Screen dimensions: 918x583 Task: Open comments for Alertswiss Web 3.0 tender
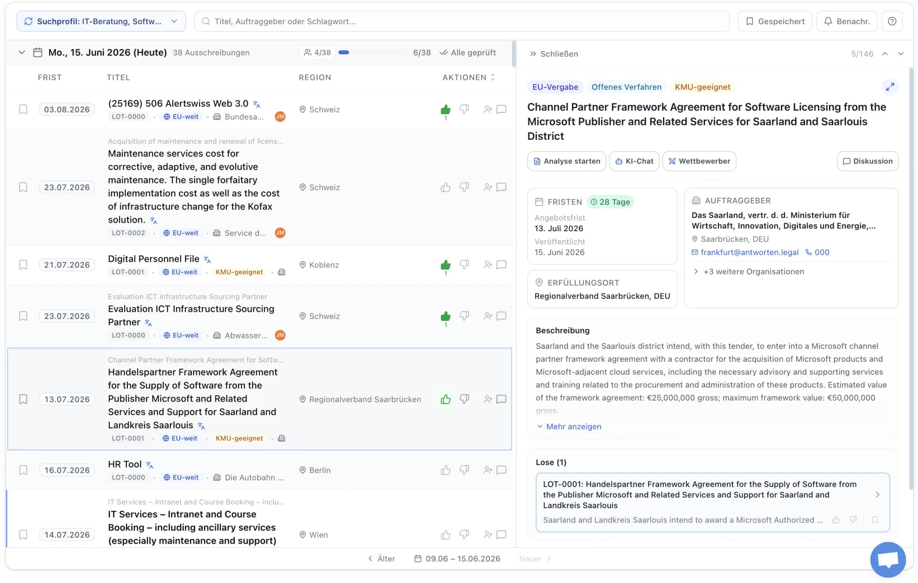502,109
